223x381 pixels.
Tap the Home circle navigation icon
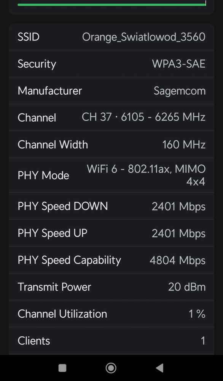click(110, 368)
